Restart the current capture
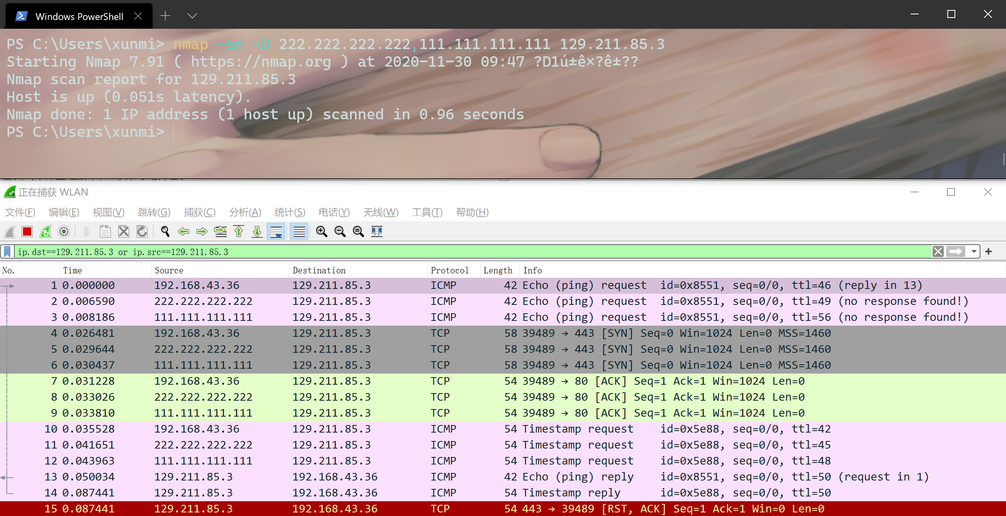Viewport: 1006px width, 516px height. (46, 231)
